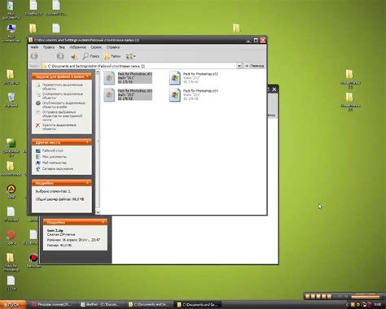
Task: Select the Корзина (Recycle Bin) desktop icon
Action: [x=11, y=99]
